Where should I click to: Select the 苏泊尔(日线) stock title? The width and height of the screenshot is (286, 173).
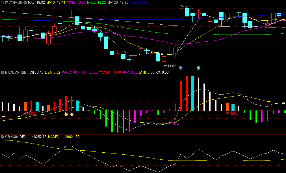[x=11, y=3]
